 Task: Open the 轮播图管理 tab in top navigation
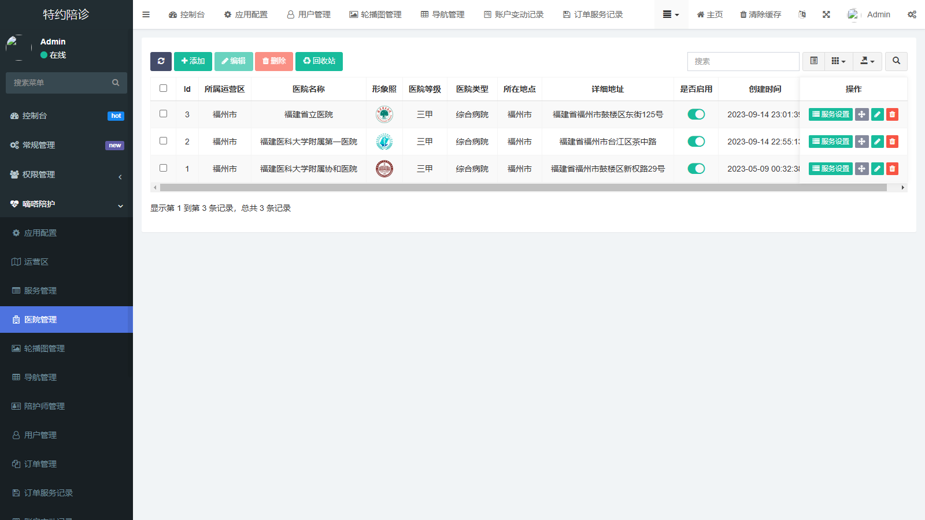375,14
